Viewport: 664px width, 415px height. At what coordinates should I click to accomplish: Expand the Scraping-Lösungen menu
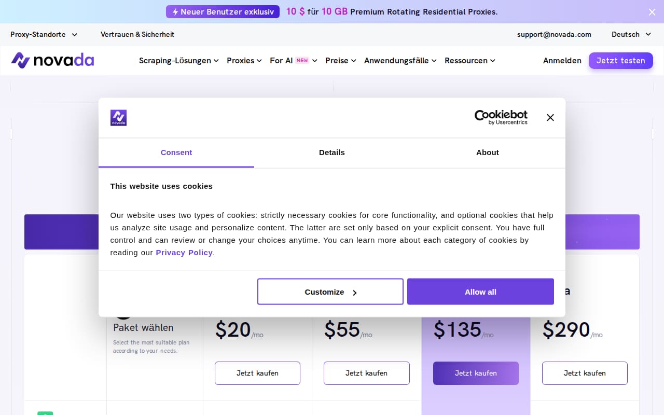pos(179,61)
